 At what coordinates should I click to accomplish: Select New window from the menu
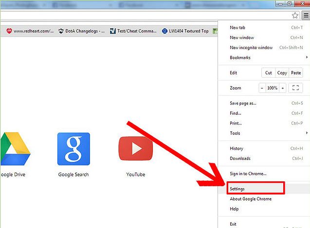264,37
